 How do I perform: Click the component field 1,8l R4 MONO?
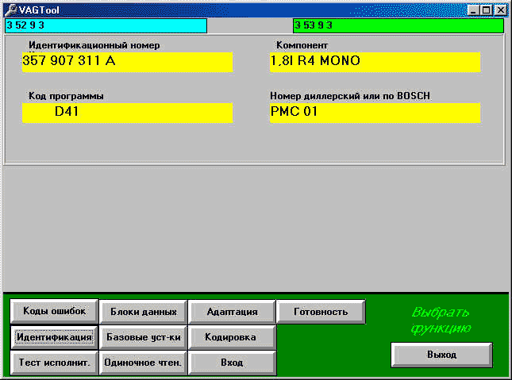pos(375,62)
